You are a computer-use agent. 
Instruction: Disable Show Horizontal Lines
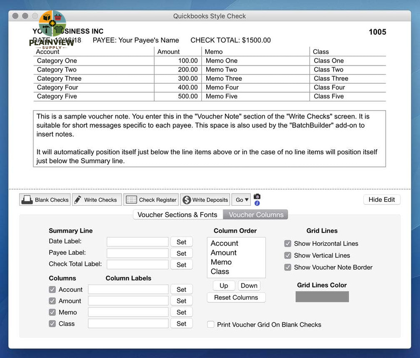pos(288,244)
